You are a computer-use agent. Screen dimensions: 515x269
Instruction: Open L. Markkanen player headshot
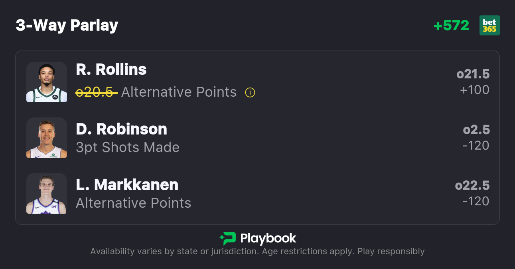(47, 193)
